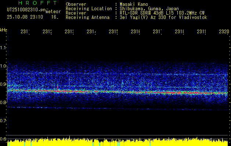The height and width of the screenshot is (146, 231).
Task: Select the file name UT2510082310.pn
Action: (x=26, y=10)
